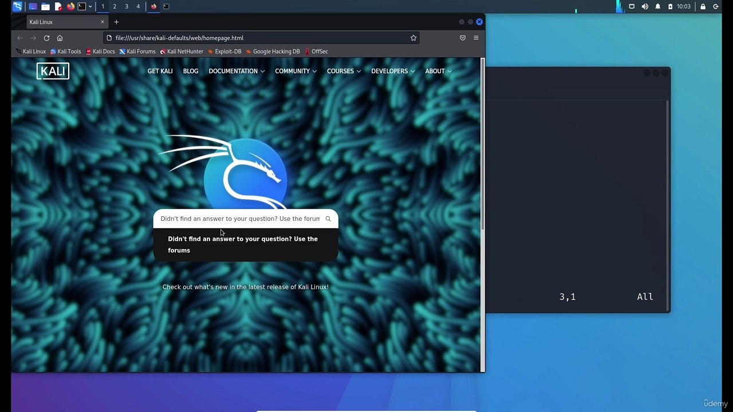Open the latest Kali release link

click(246, 287)
